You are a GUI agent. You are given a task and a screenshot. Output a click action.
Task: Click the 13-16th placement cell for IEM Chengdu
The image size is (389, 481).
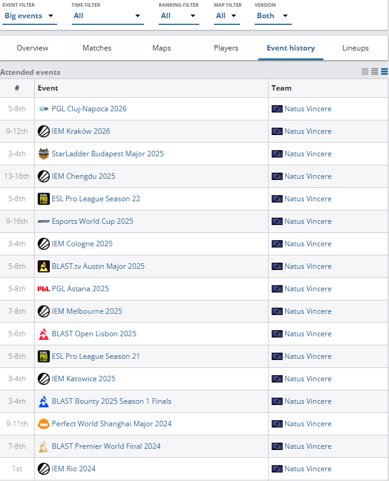17,176
